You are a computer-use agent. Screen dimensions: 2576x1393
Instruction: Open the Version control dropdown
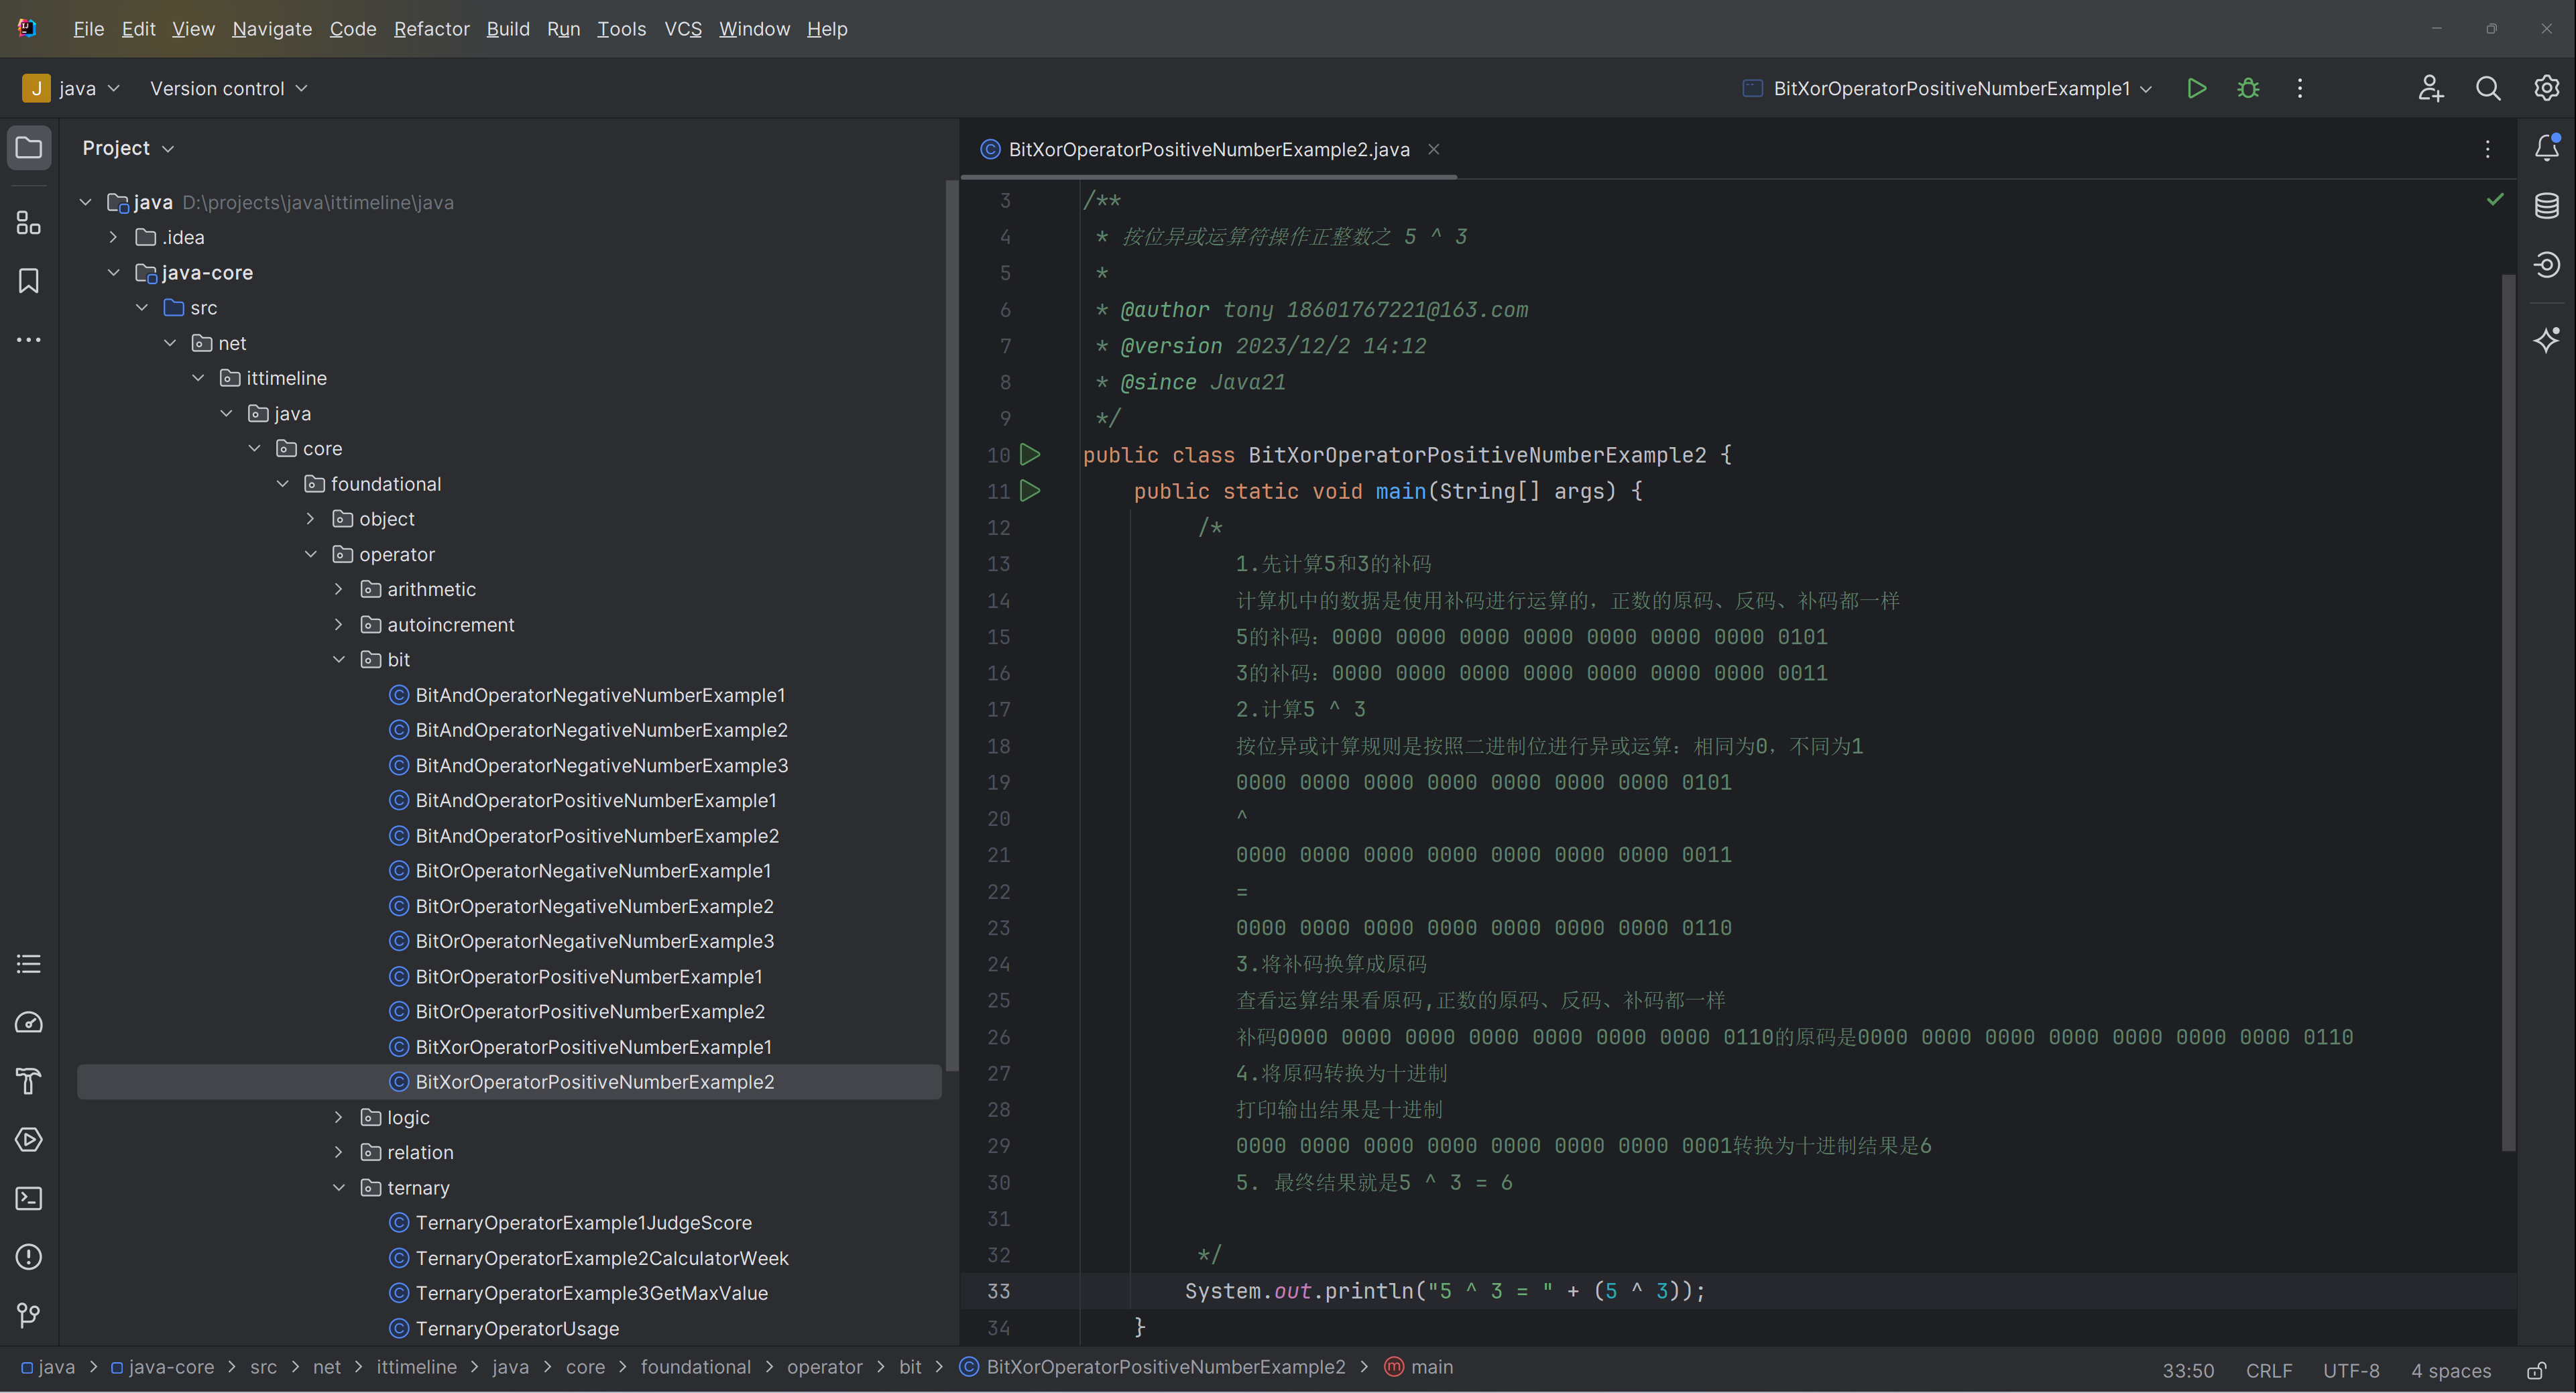(x=229, y=88)
